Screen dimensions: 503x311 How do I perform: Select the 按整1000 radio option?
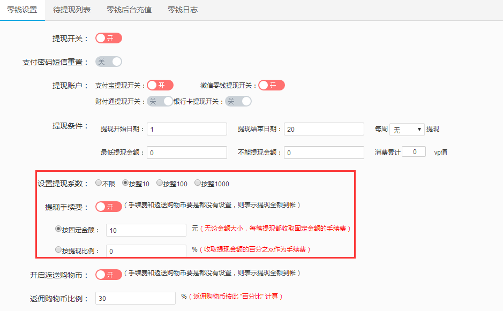[x=198, y=183]
